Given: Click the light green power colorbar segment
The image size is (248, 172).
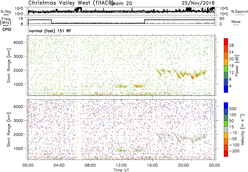Looking at the screenshot, I should pos(226,69).
